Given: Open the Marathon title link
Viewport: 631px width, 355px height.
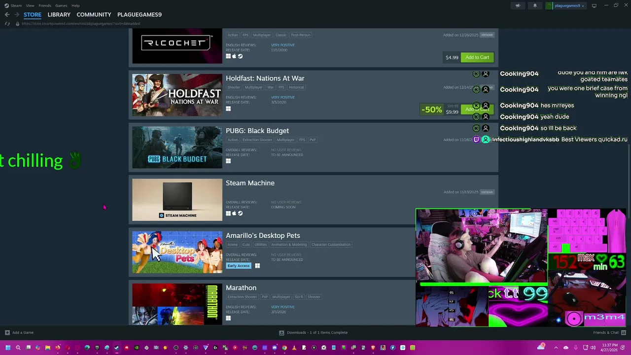Looking at the screenshot, I should pyautogui.click(x=241, y=288).
